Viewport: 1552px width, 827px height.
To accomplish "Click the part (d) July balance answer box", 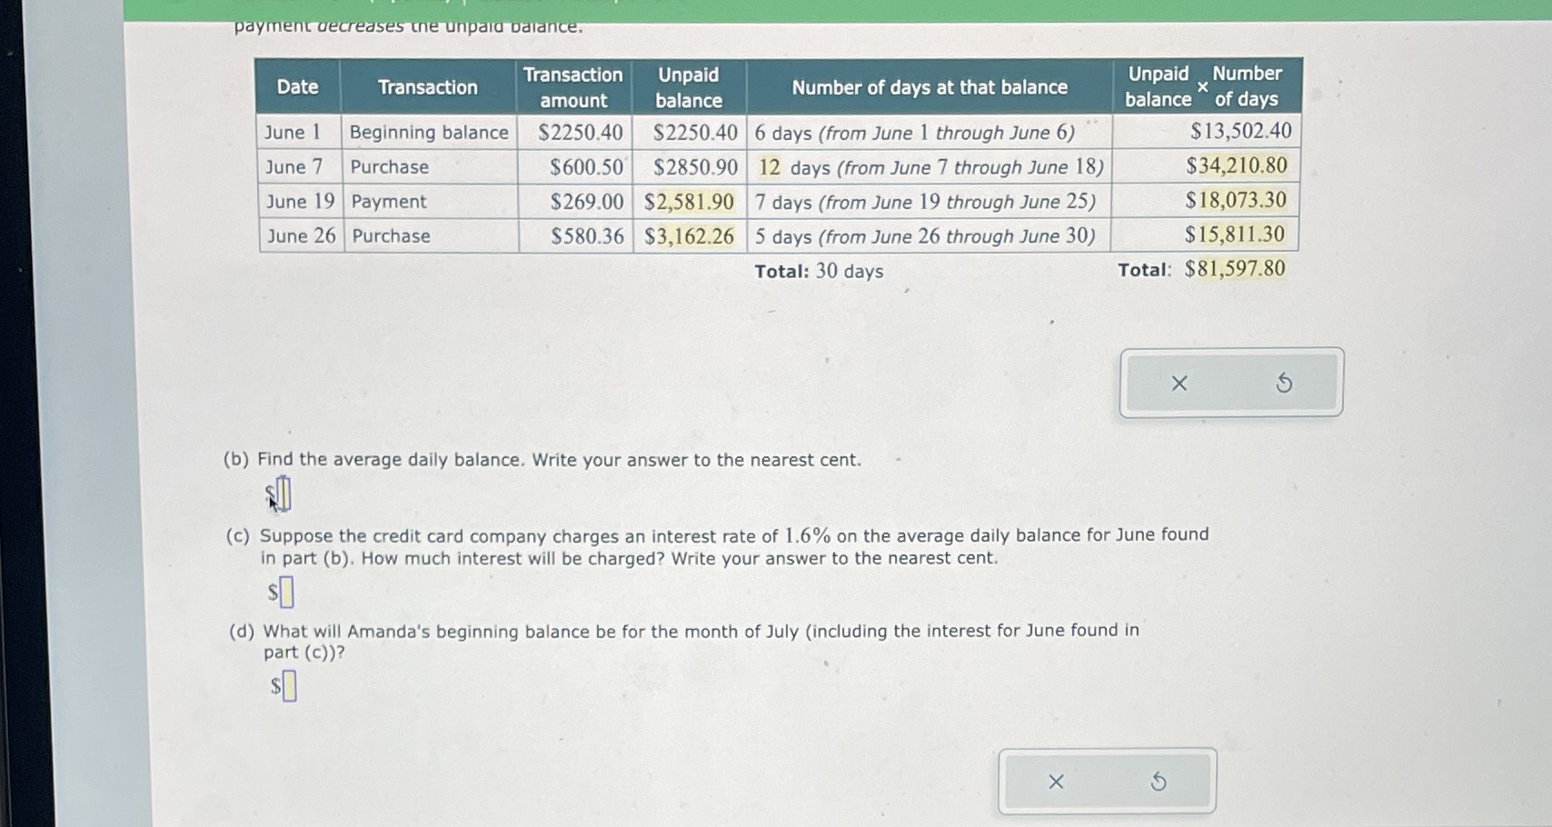I will tap(287, 688).
